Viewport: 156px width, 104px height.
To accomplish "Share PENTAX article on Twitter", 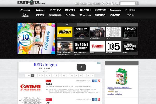I will 96,99.
